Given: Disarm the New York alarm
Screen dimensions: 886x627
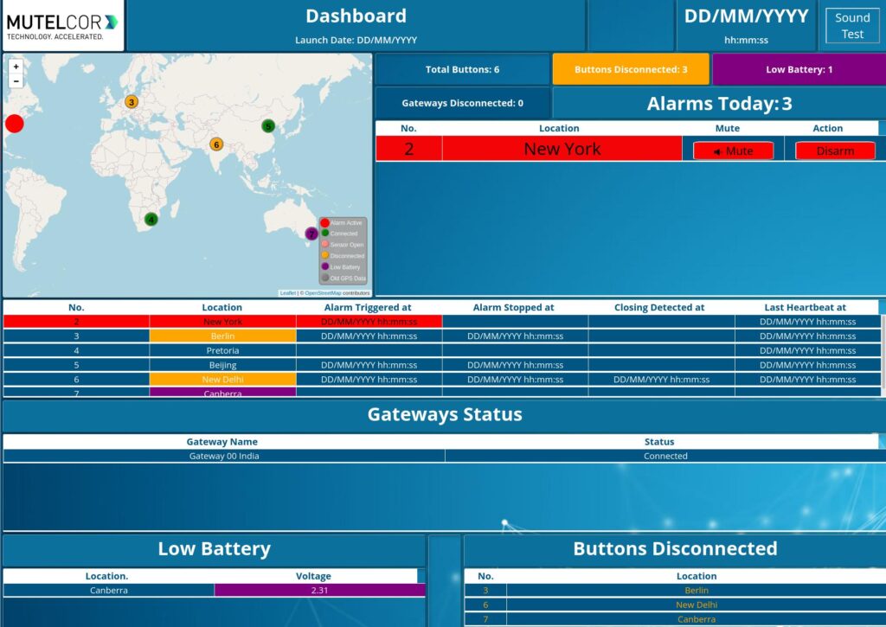Looking at the screenshot, I should (x=835, y=150).
